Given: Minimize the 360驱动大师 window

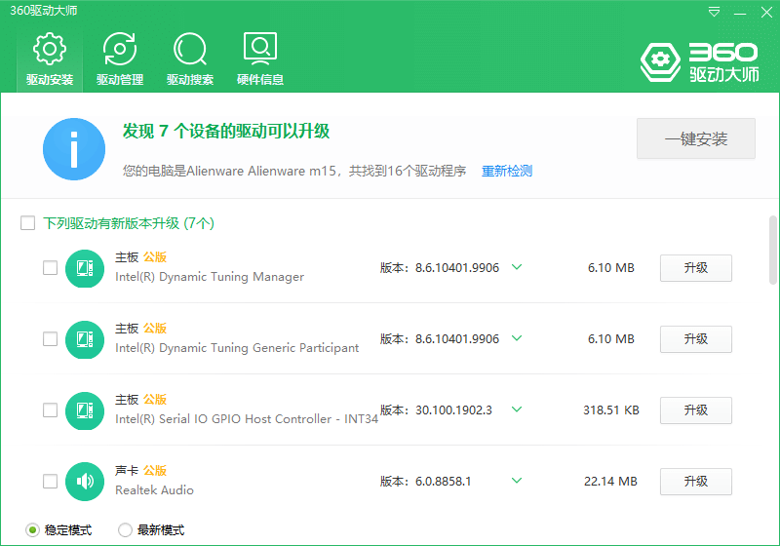Looking at the screenshot, I should [740, 13].
